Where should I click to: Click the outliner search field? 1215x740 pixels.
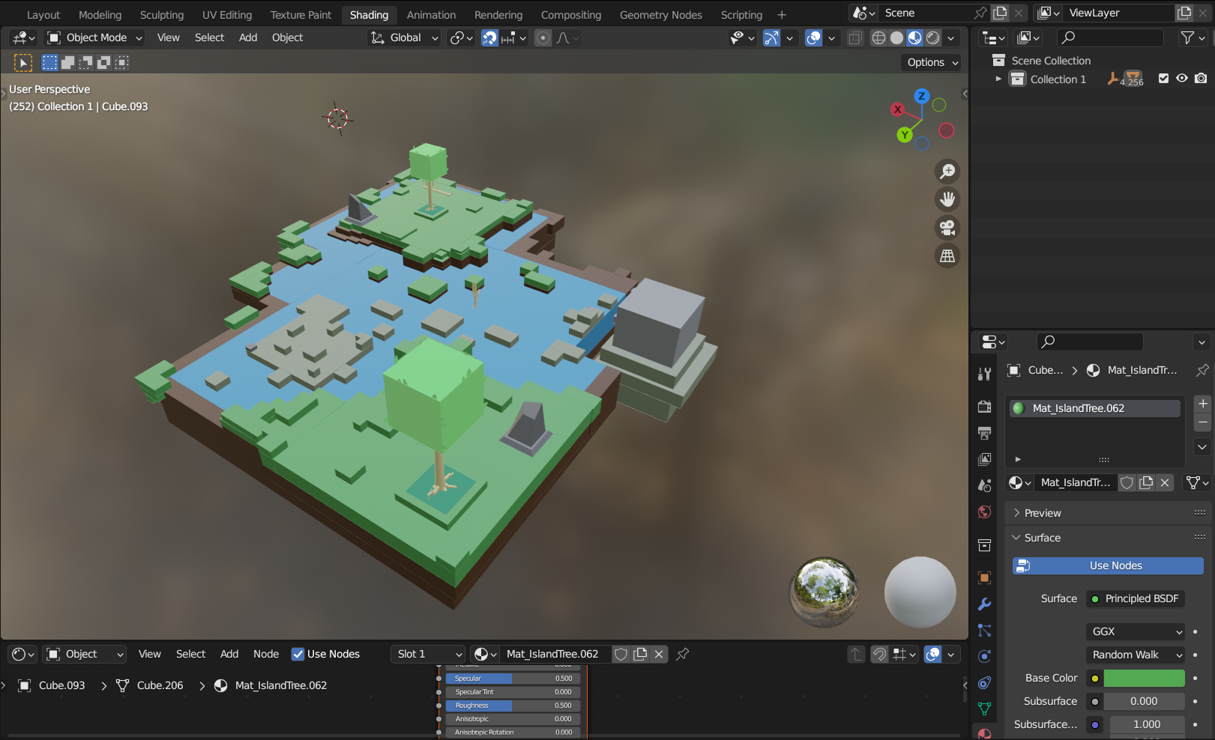tap(1109, 37)
